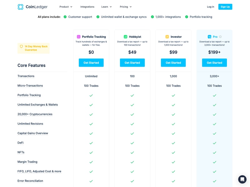250x187 pixels.
Task: Click Get Started under Pro $199+
Action: [x=214, y=63]
